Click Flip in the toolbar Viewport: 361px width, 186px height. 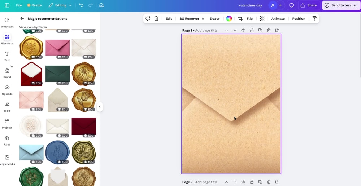(x=249, y=19)
